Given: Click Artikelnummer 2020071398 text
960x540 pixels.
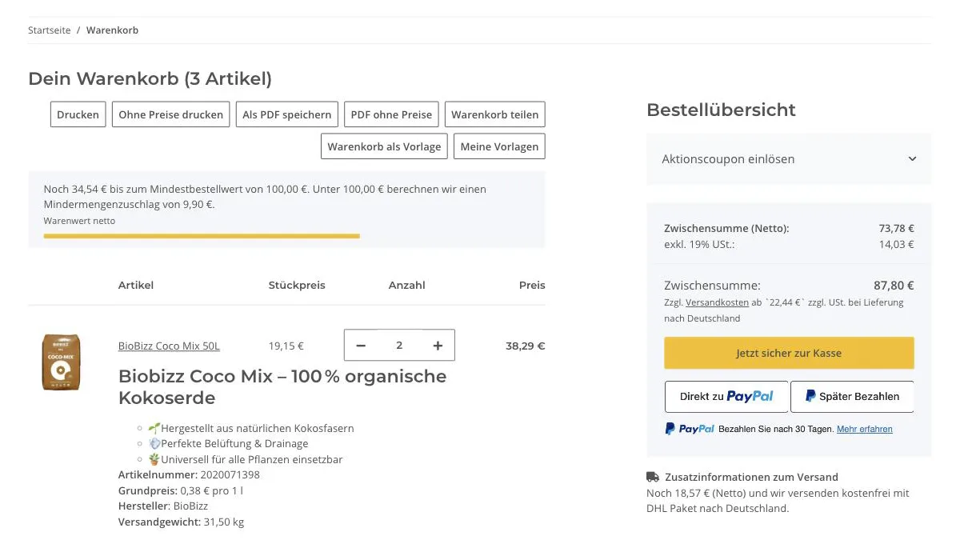Looking at the screenshot, I should pyautogui.click(x=189, y=474).
